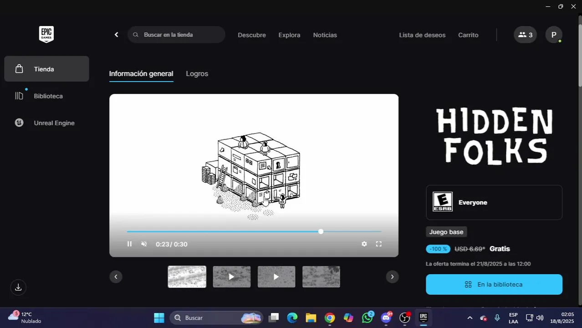
Task: Click the Hidden Folks title logo
Action: click(494, 136)
